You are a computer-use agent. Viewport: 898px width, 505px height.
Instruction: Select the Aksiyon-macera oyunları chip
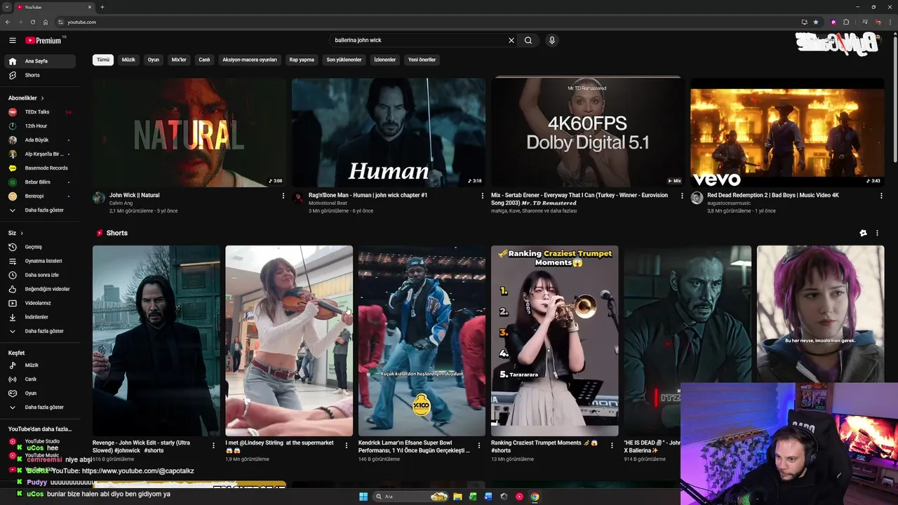coord(250,60)
